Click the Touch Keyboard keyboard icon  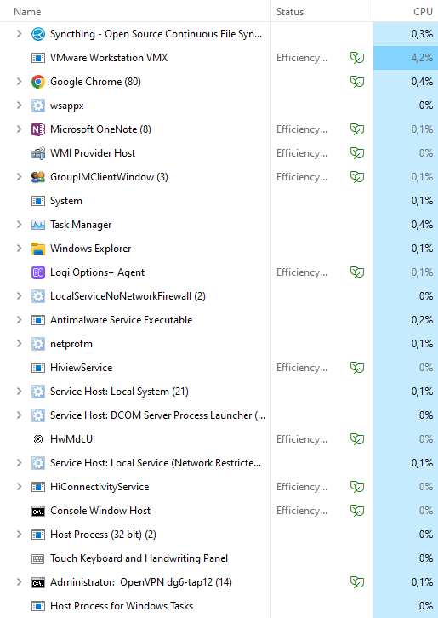click(37, 558)
